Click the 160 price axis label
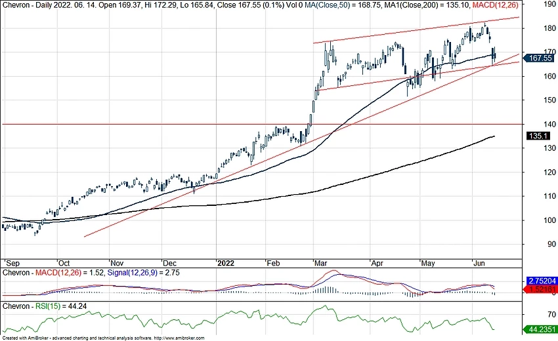Viewport: 558px width, 341px height. point(550,76)
